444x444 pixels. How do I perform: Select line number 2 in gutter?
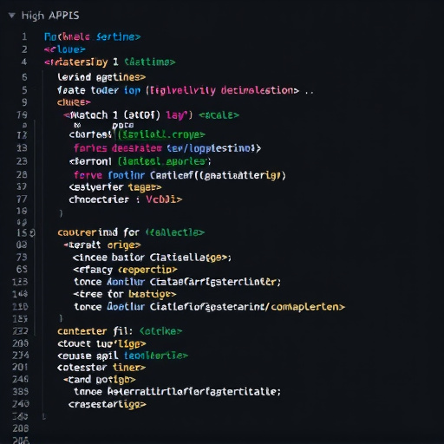24,49
